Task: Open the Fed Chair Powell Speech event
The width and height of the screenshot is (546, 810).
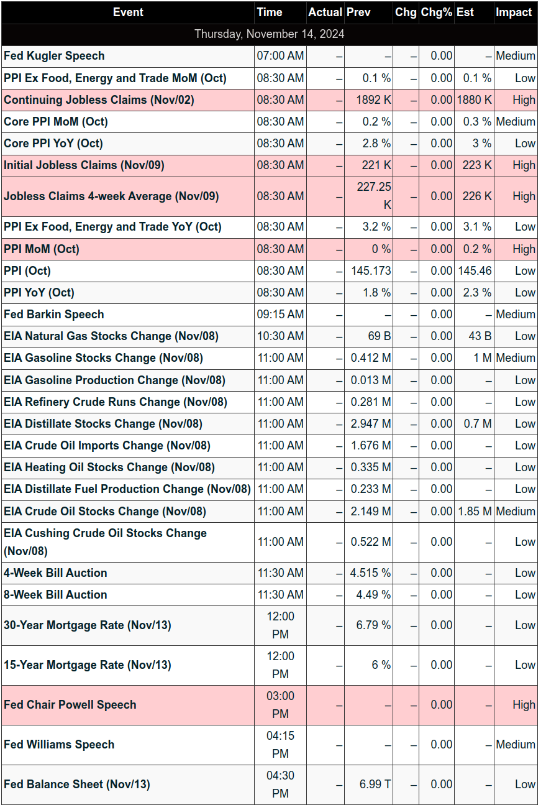Action: pos(70,705)
